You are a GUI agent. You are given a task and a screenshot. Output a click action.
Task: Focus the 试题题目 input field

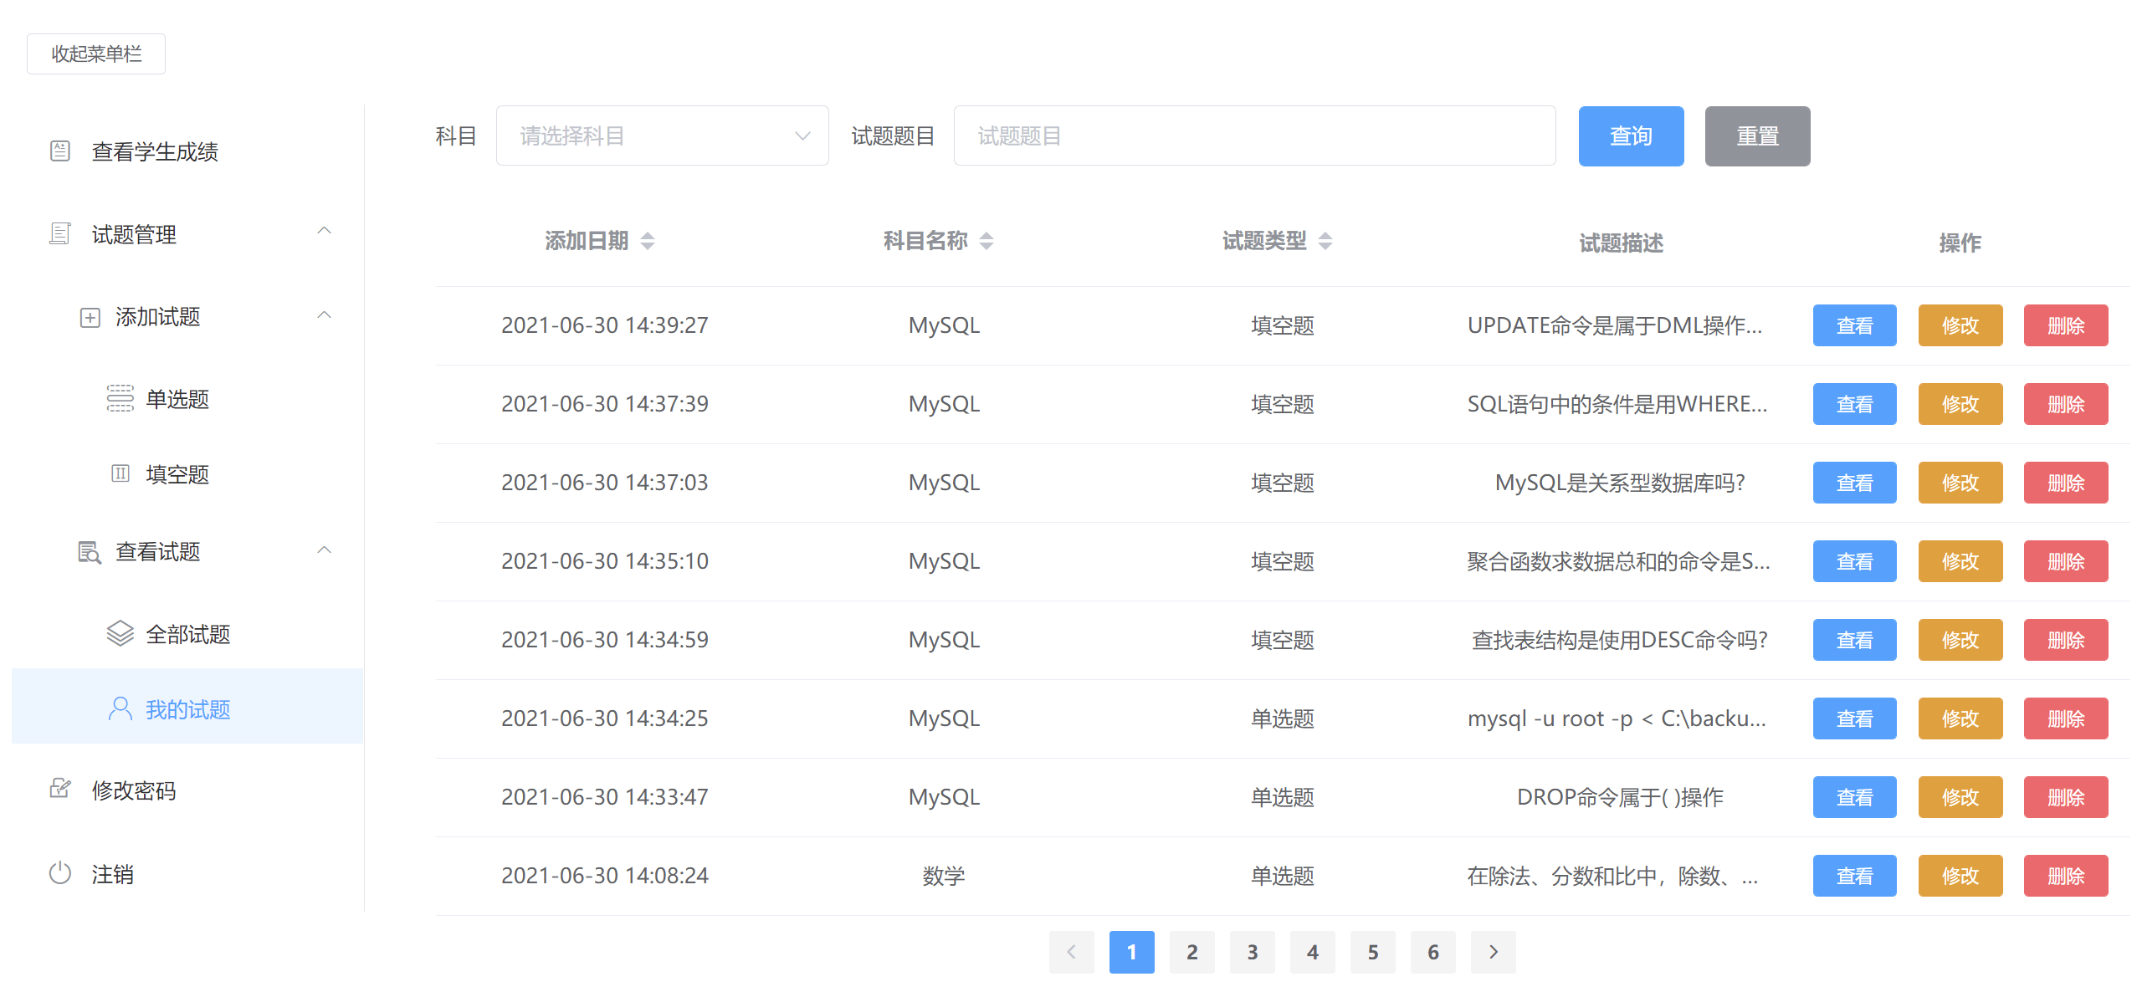(x=1255, y=136)
